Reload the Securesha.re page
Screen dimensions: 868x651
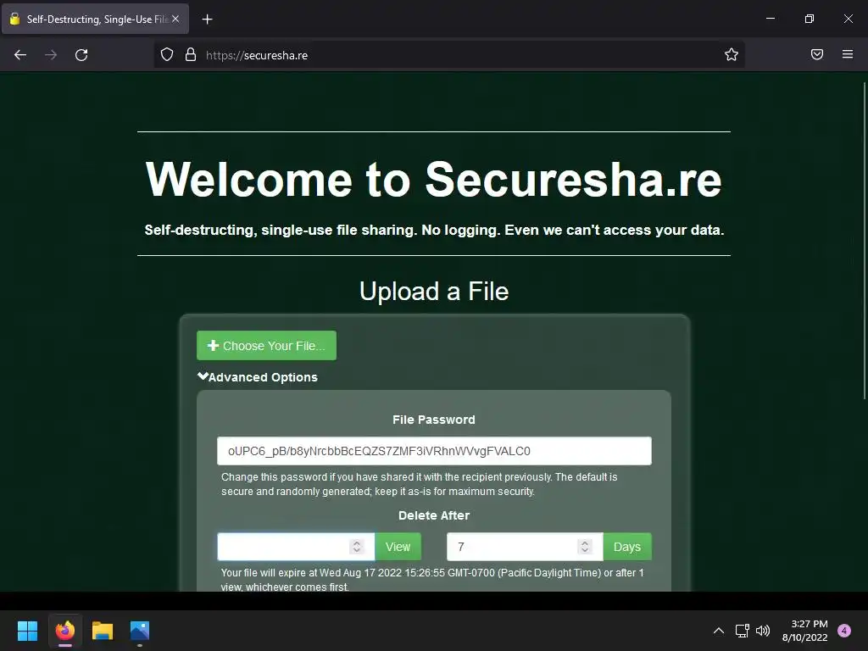81,55
